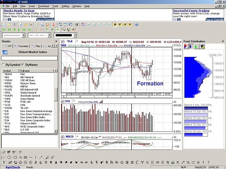Select the vertical line drawing tool
The width and height of the screenshot is (226, 169).
35,157
